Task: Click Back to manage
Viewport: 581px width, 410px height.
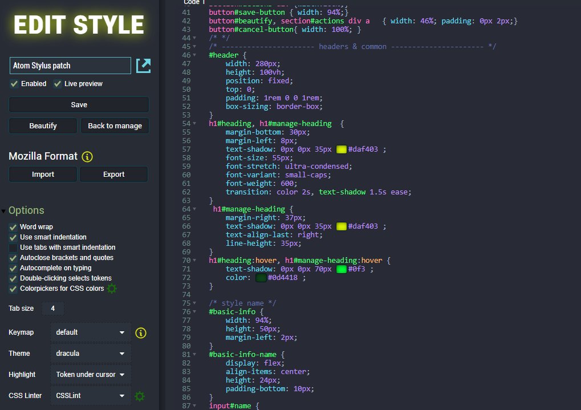Action: [115, 125]
